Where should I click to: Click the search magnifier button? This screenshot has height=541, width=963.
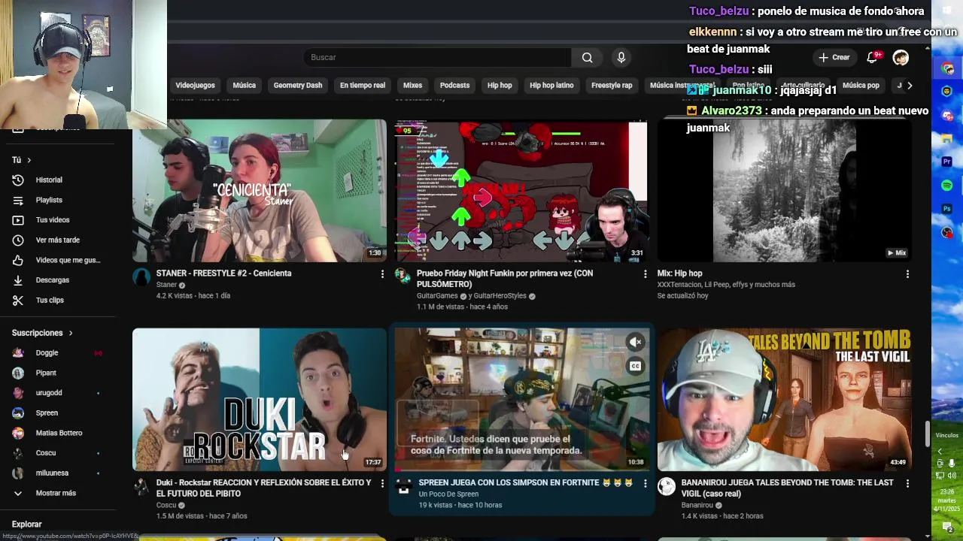pyautogui.click(x=587, y=57)
